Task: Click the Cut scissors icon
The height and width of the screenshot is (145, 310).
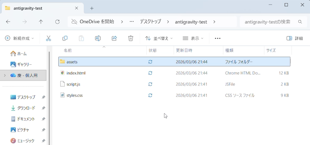Action: tap(48, 38)
